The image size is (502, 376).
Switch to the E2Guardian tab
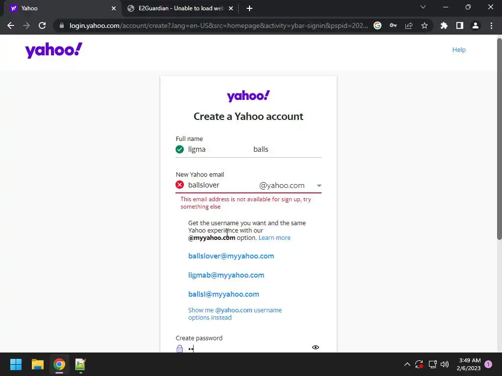point(180,8)
